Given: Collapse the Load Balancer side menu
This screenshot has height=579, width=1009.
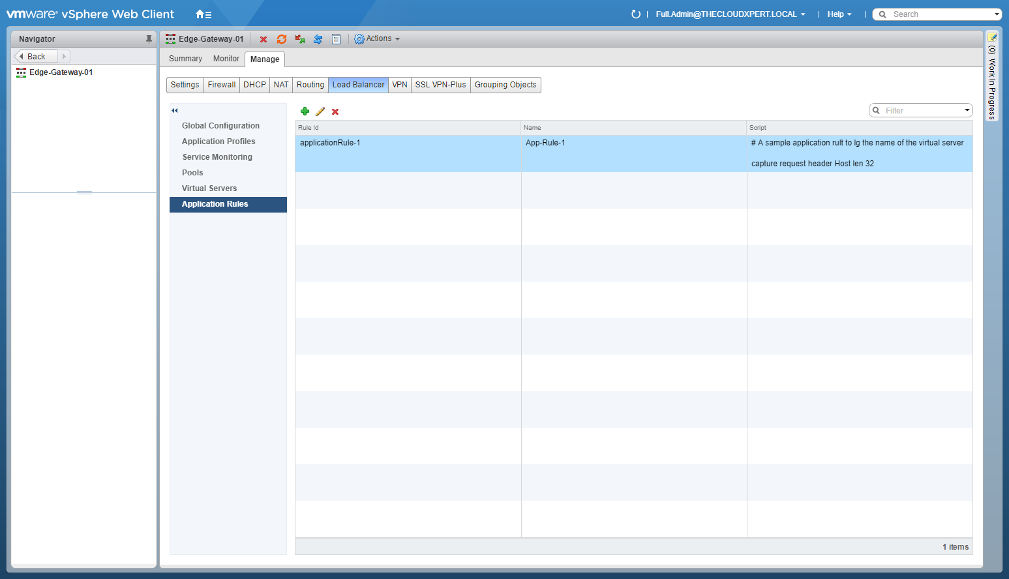Looking at the screenshot, I should tap(175, 110).
